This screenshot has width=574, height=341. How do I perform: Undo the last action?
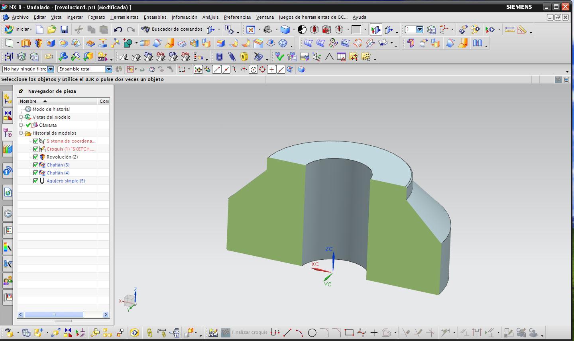click(x=118, y=29)
